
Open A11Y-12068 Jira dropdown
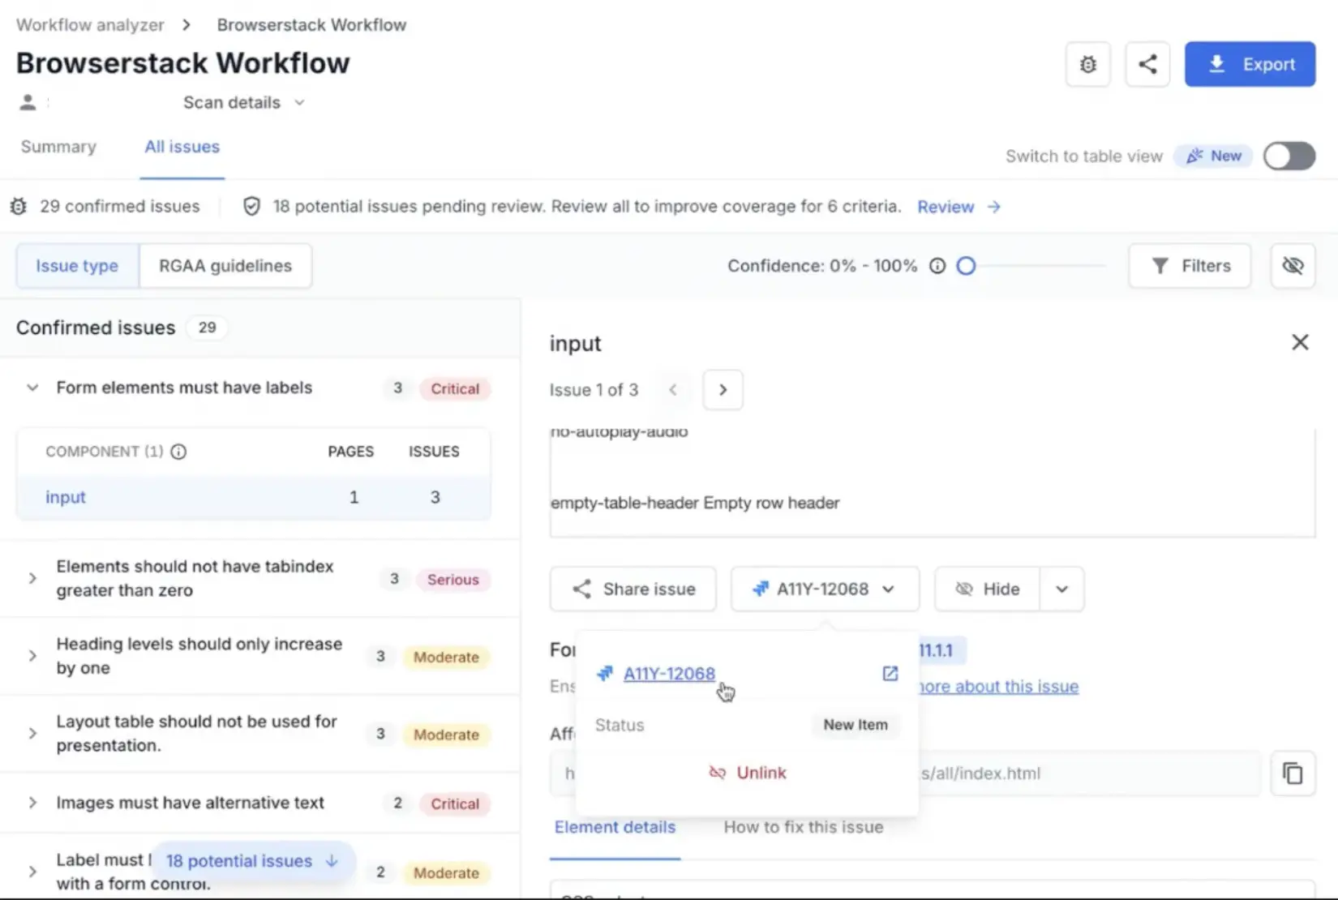point(825,589)
